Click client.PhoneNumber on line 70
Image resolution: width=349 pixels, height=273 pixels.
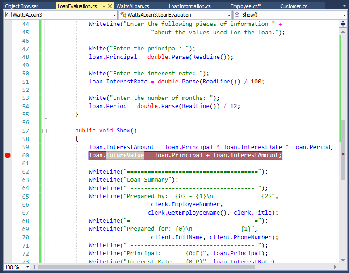240,237
